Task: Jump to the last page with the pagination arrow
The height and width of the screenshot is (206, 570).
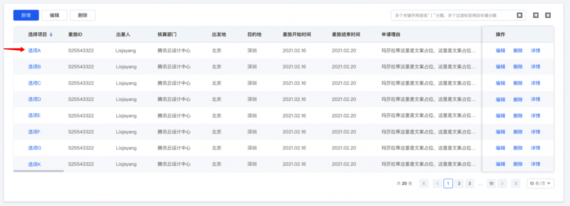Action: (515, 184)
